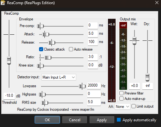Click the Dry -inf value field
161x127 pixels.
[148, 86]
